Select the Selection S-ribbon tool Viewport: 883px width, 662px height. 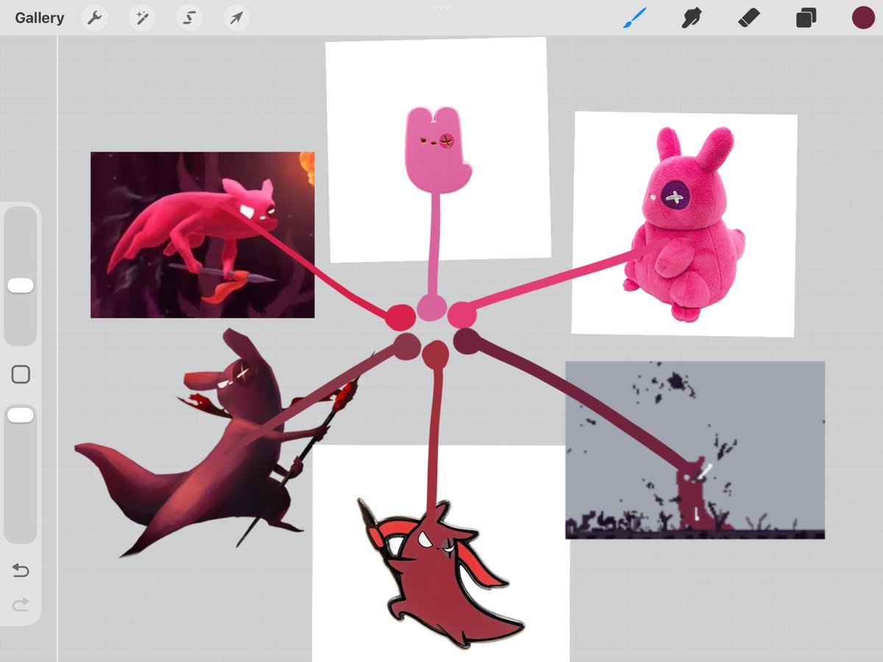tap(189, 18)
